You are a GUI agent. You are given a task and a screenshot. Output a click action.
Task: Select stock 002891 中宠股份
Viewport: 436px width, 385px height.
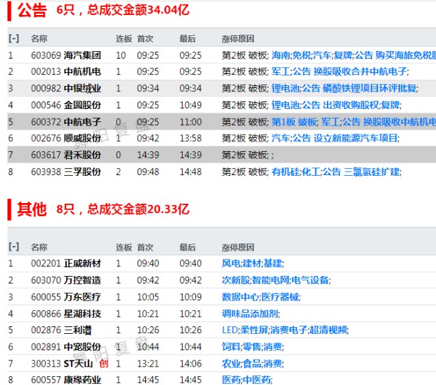[66, 347]
